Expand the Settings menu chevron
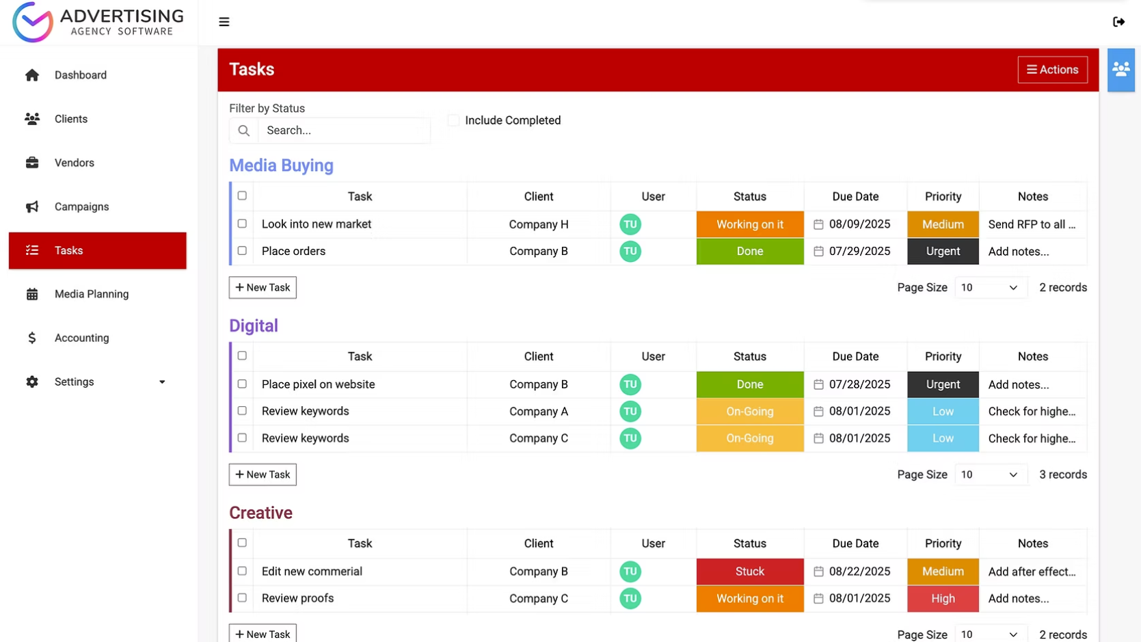Screen dimensions: 1141x642 click(x=162, y=382)
